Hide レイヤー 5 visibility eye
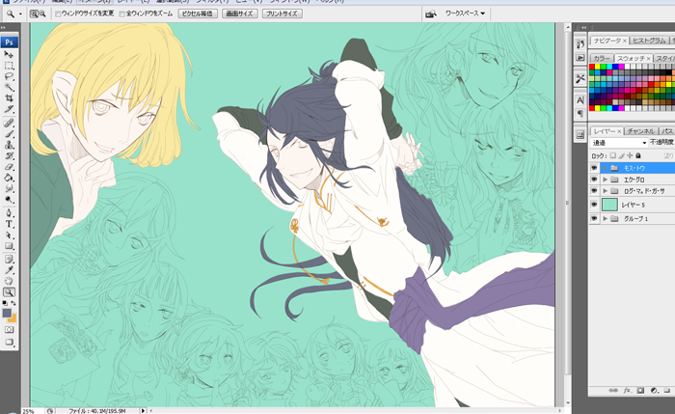Image resolution: width=675 pixels, height=414 pixels. (x=595, y=205)
